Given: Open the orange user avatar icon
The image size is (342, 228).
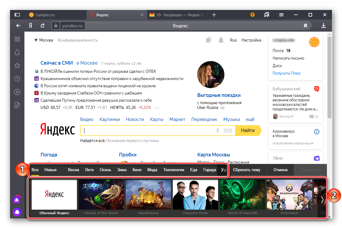Looking at the screenshot, I should click(x=314, y=42).
